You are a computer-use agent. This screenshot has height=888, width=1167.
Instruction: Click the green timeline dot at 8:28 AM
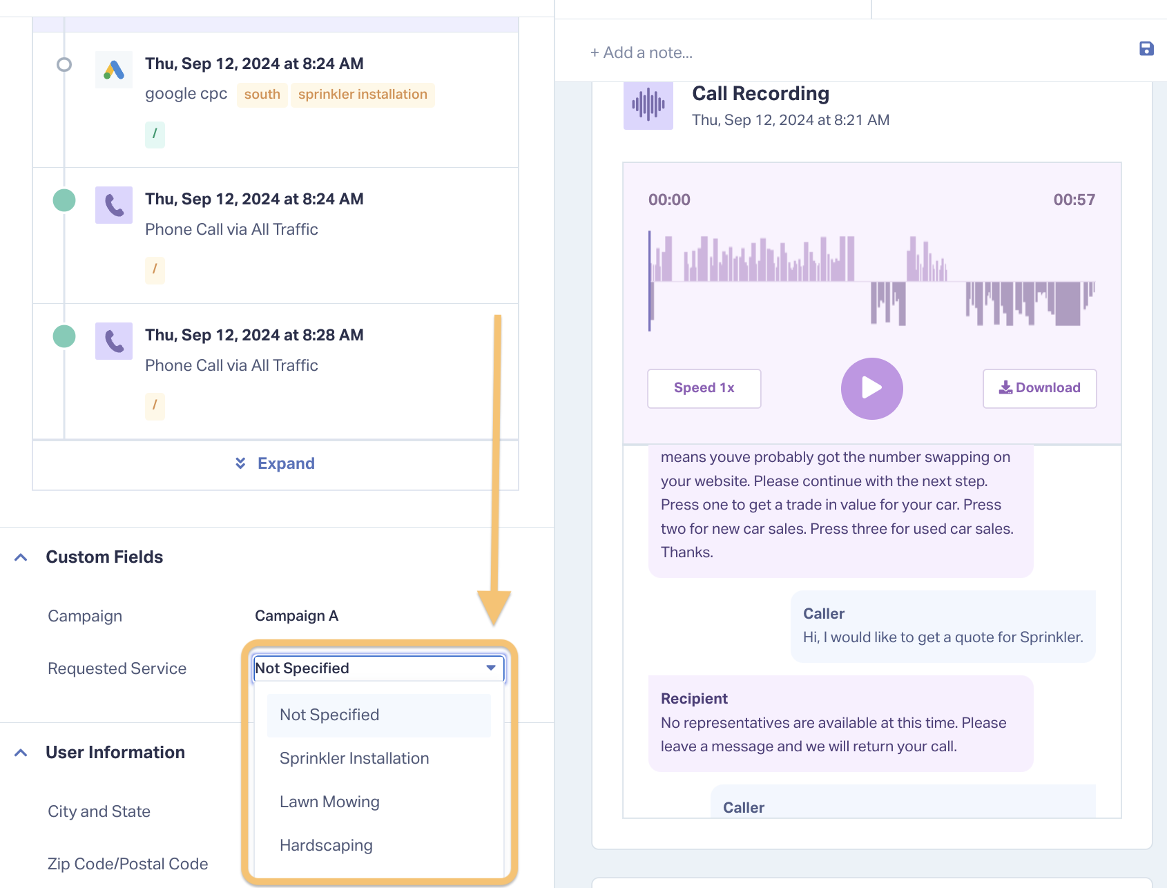(x=64, y=336)
